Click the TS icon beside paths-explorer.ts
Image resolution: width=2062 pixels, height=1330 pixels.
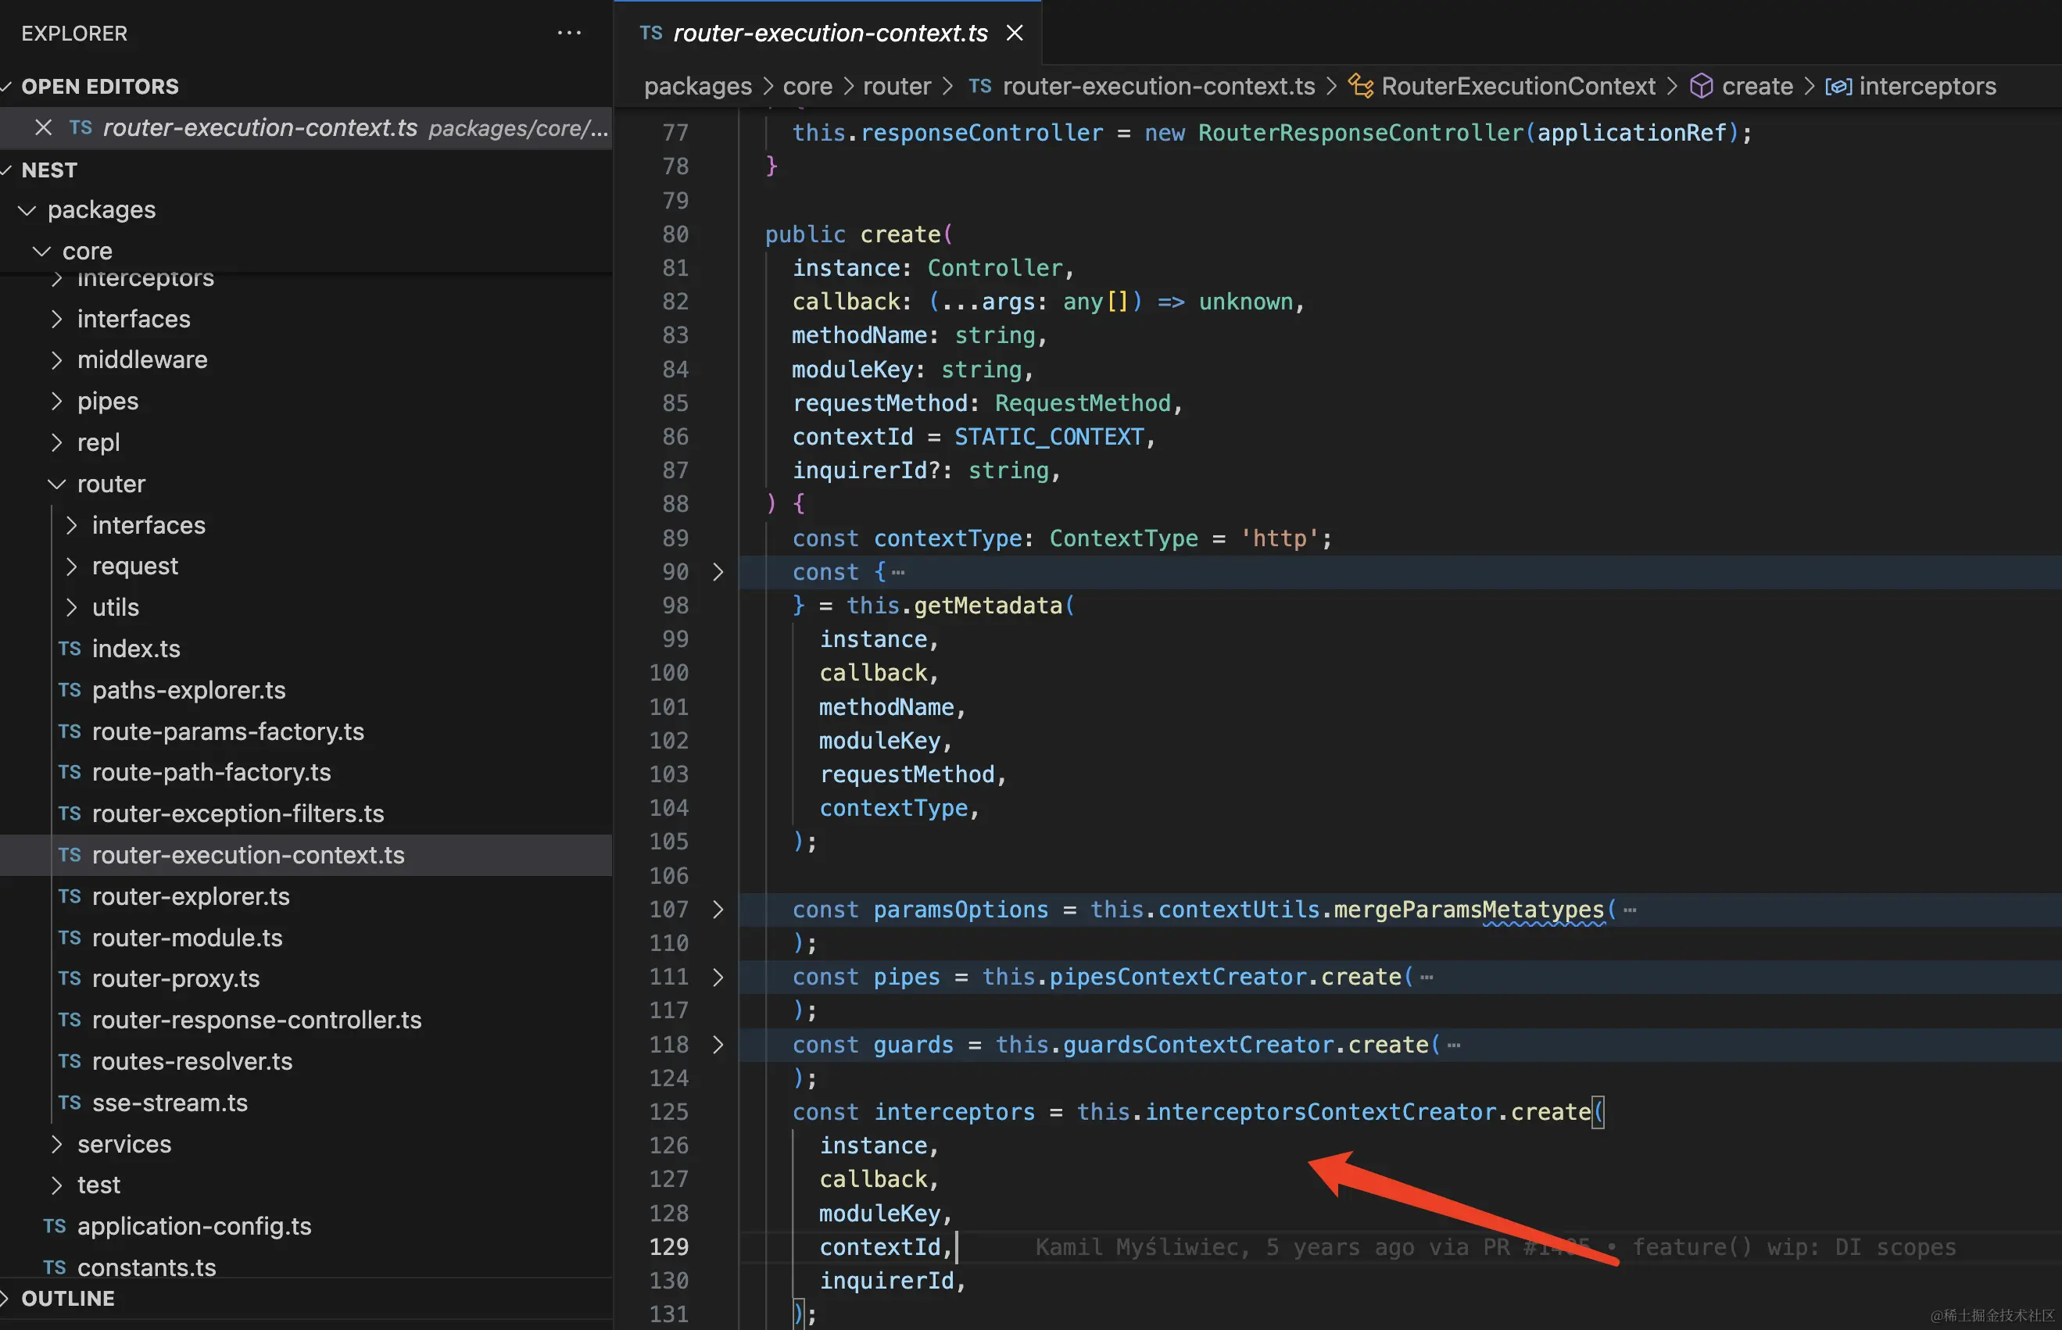[x=70, y=690]
